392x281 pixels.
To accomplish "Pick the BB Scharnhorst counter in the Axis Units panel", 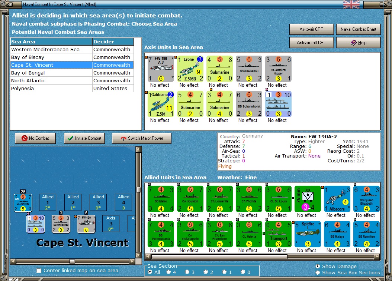I will point(249,104).
